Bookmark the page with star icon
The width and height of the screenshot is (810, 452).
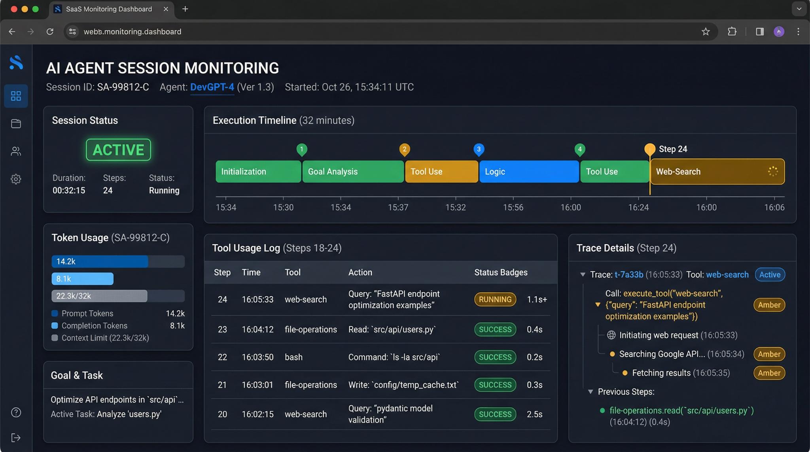pos(706,32)
